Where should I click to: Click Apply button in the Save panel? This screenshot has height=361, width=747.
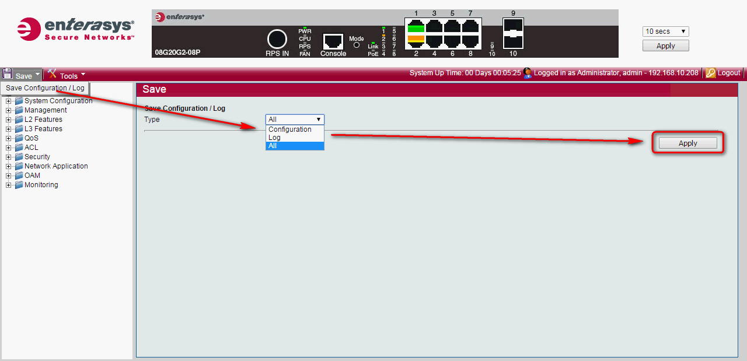pos(688,143)
